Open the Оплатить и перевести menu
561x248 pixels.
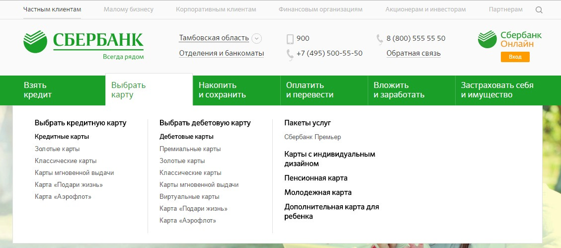(x=324, y=90)
